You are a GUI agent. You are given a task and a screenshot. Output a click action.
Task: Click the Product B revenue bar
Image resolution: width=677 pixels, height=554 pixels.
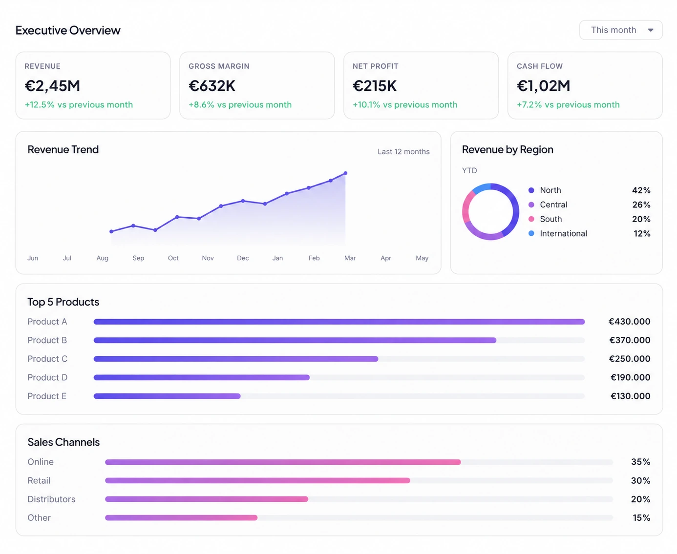pyautogui.click(x=295, y=340)
